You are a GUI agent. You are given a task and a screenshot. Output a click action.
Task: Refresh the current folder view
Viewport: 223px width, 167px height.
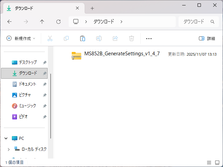point(58,22)
